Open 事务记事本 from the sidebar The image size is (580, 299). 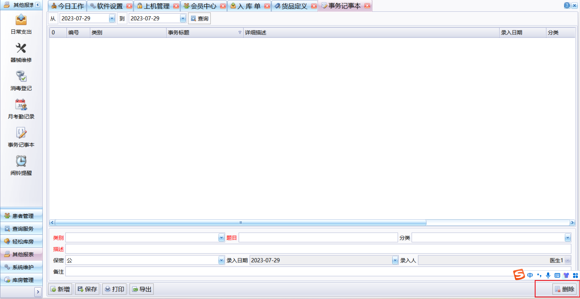[21, 137]
